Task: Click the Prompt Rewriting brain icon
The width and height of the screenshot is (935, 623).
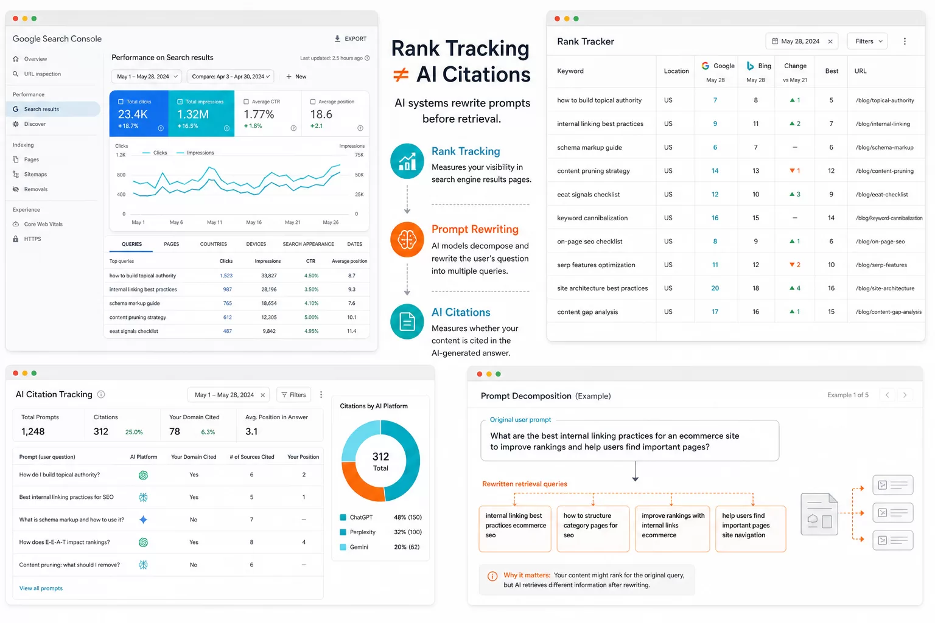Action: point(407,239)
